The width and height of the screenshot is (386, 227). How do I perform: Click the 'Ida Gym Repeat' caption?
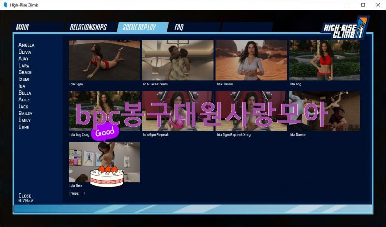pos(156,135)
